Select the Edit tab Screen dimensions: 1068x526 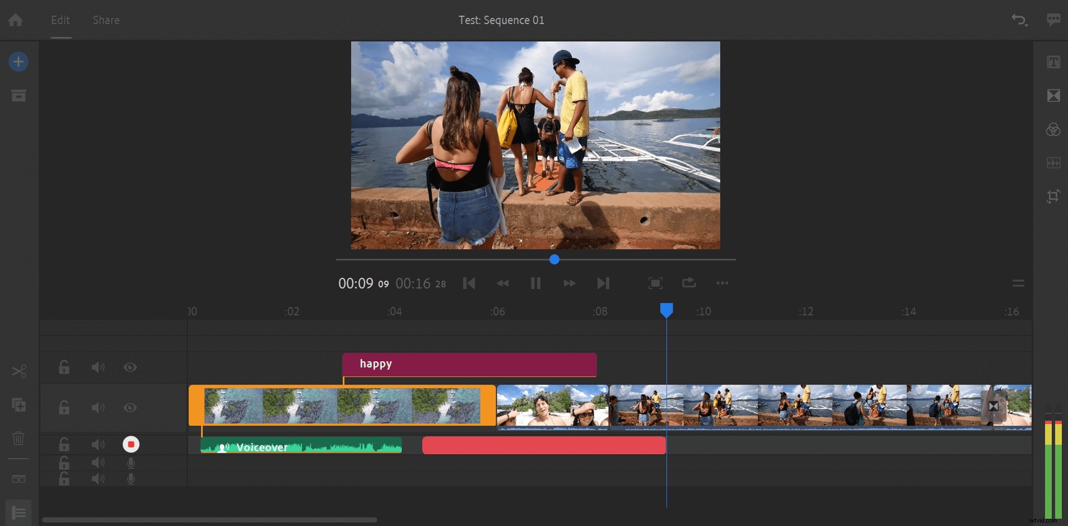tap(60, 20)
